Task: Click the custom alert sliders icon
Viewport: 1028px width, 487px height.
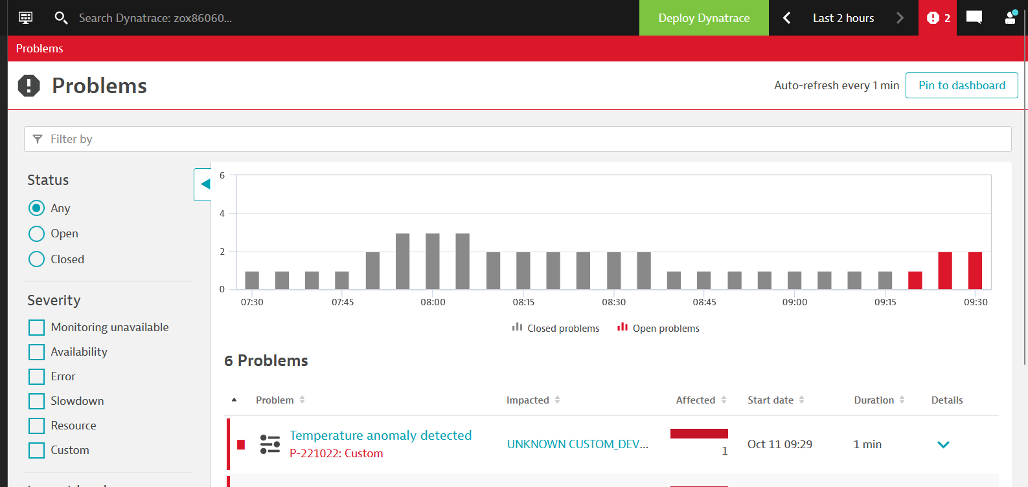Action: 270,444
